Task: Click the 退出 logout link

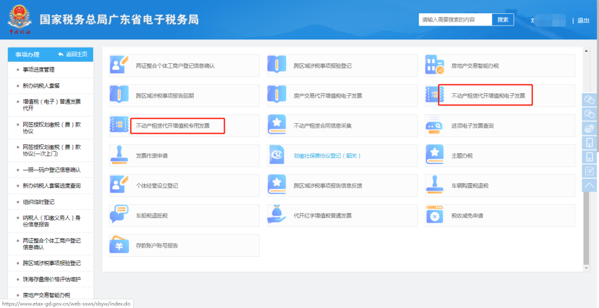Action: pos(583,20)
